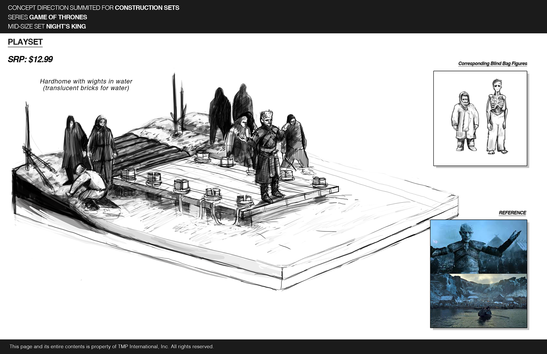Image resolution: width=547 pixels, height=354 pixels.
Task: Click the 'Corresponding Blind Bag Figures' label
Action: [493, 63]
